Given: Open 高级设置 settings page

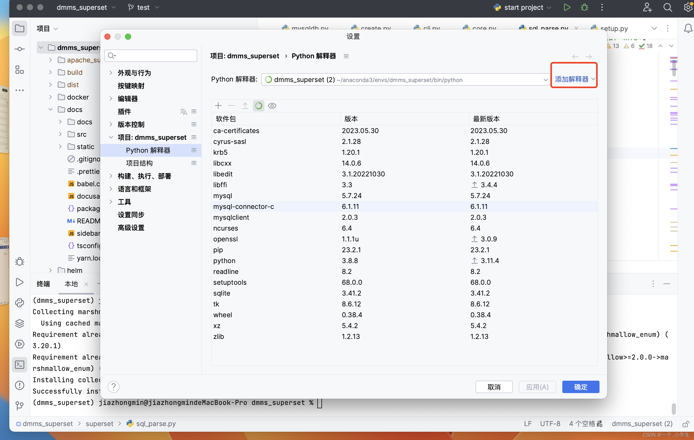Looking at the screenshot, I should pos(131,227).
